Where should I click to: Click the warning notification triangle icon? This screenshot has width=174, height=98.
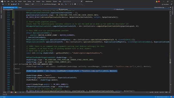coord(157,1)
